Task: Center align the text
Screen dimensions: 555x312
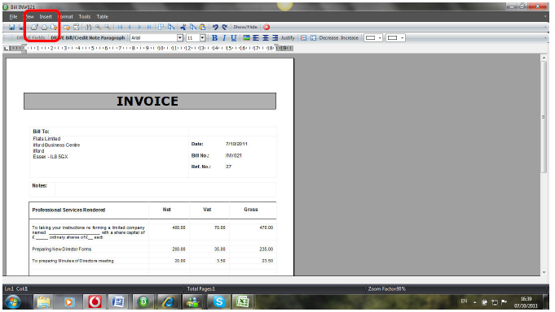Action: click(x=266, y=37)
